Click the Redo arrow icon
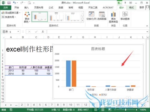 point(22,3)
